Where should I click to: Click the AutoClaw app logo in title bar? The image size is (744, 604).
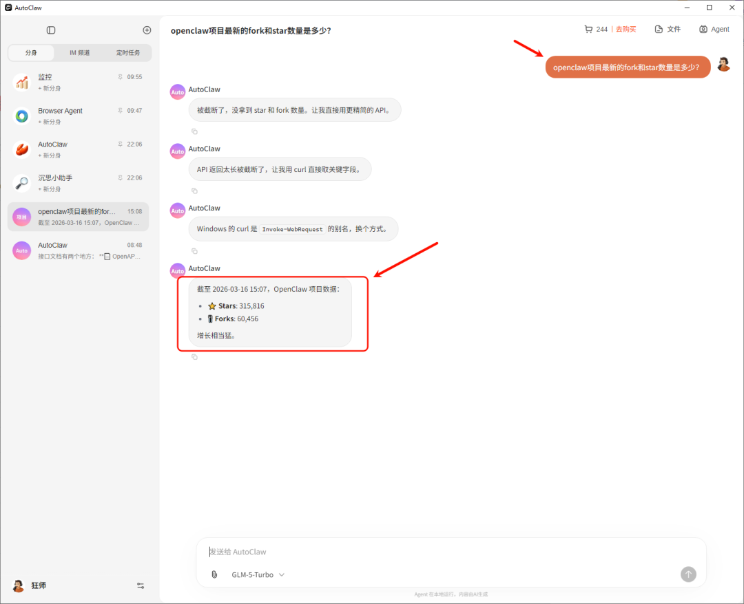8,8
